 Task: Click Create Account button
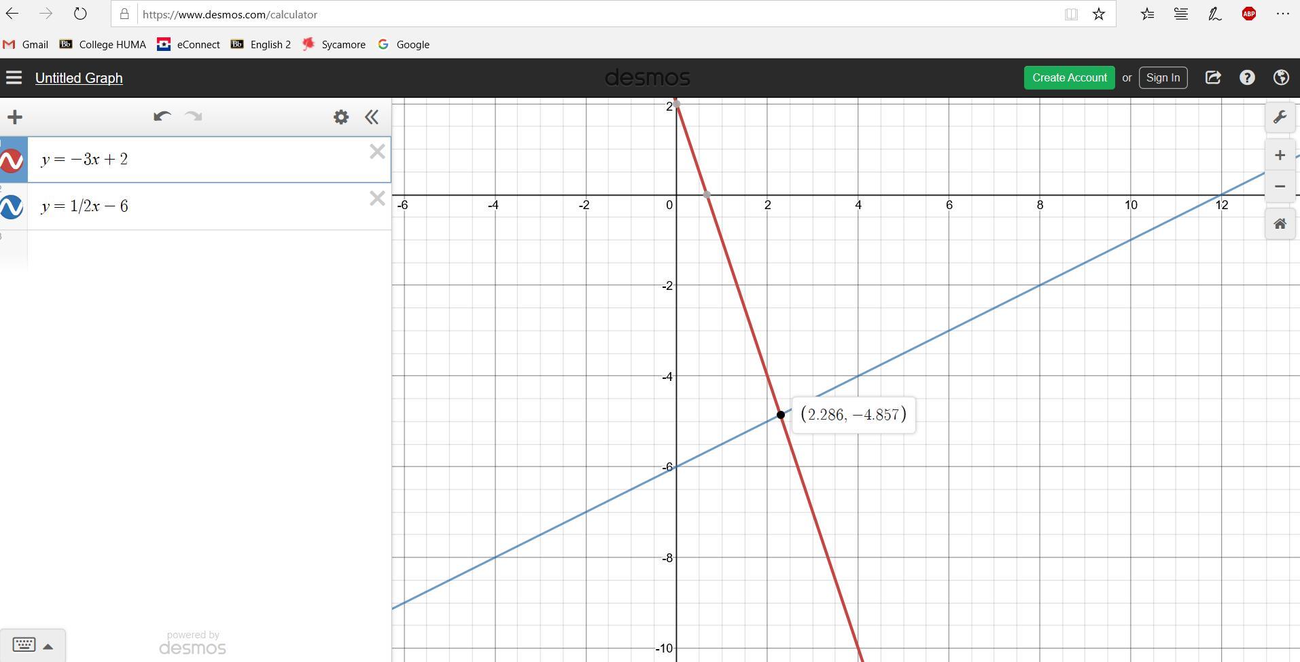coord(1070,78)
